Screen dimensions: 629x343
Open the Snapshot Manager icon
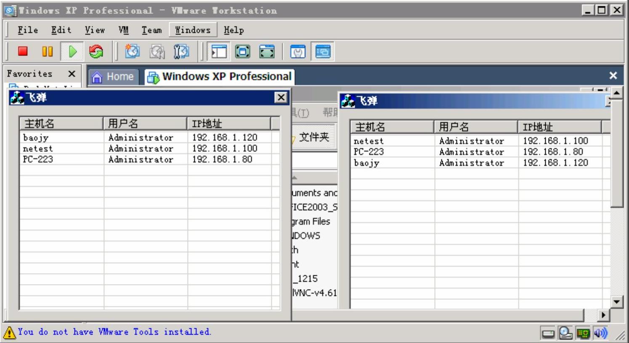pyautogui.click(x=181, y=51)
